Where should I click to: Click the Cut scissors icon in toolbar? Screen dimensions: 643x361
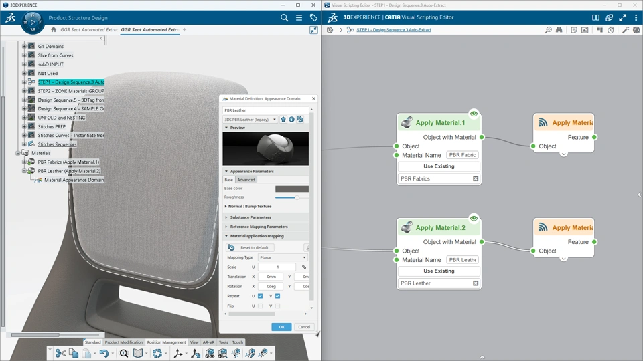tap(60, 353)
